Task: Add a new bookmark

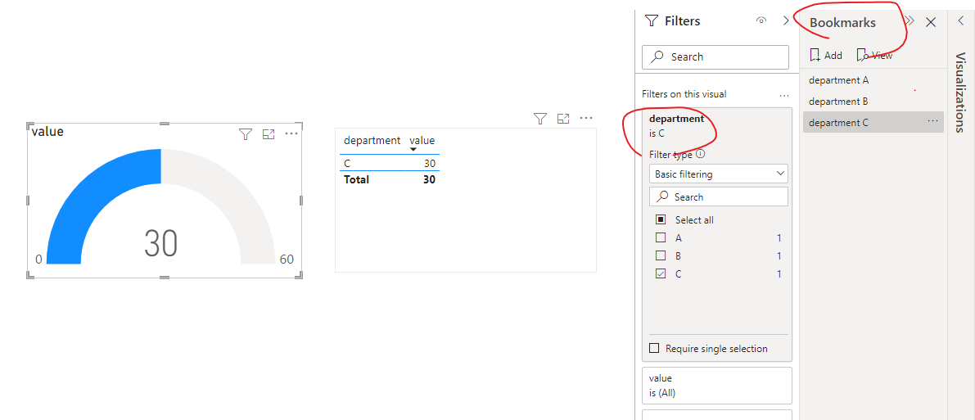Action: coord(826,56)
